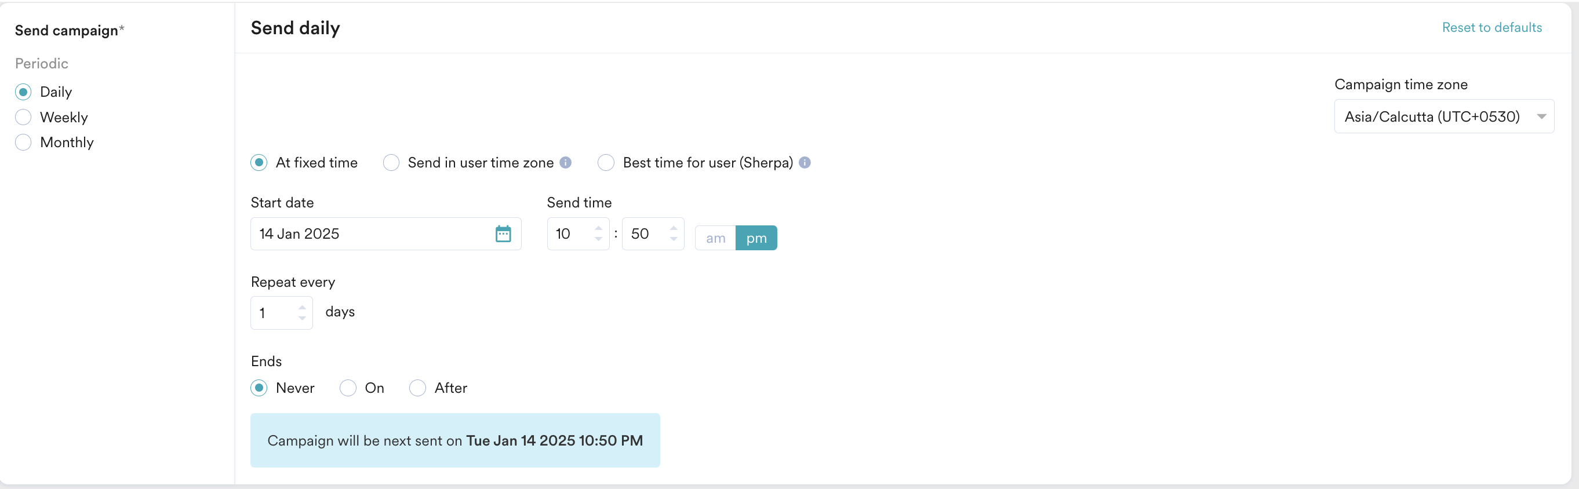Click the Start date input field
Image resolution: width=1579 pixels, height=489 pixels.
tap(368, 233)
